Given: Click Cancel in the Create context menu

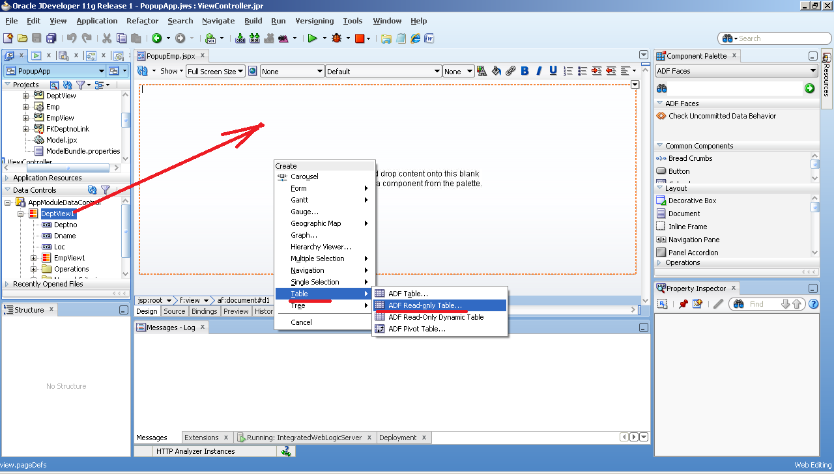Looking at the screenshot, I should coord(301,322).
